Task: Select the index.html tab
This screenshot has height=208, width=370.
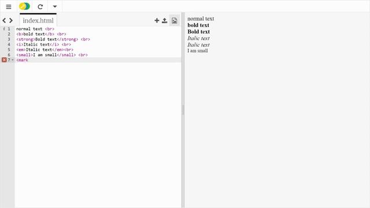Action: pos(38,21)
